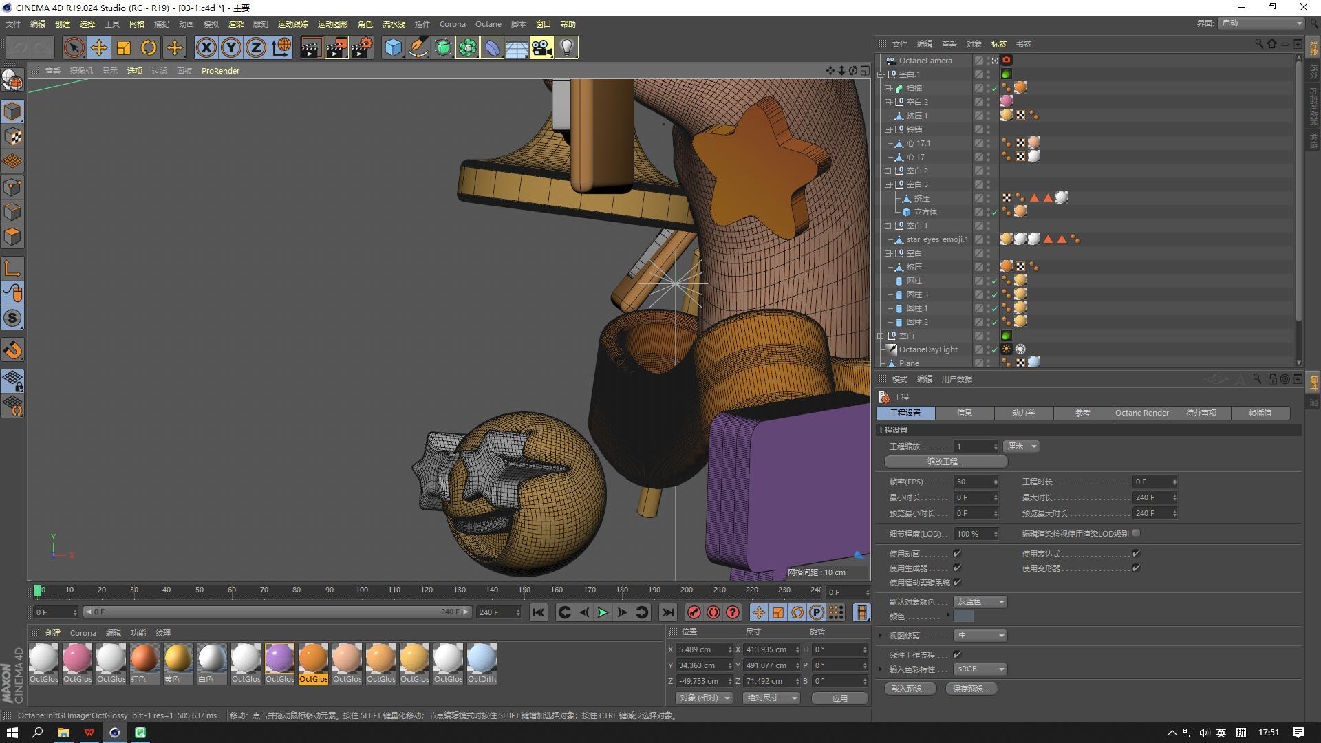Screen dimensions: 1321x743
Task: Open the 灰蓝色 default color dropdown
Action: (x=980, y=602)
